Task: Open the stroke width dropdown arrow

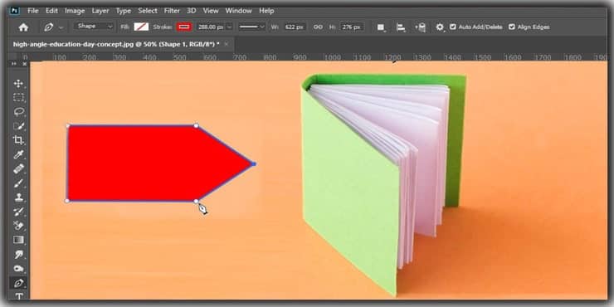Action: [230, 27]
